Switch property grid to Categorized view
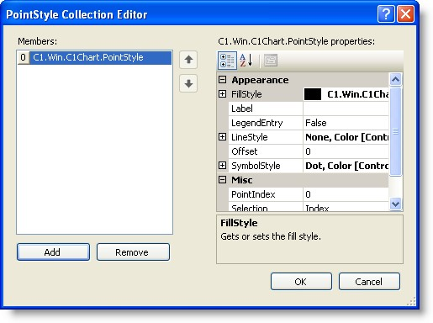Image resolution: width=433 pixels, height=323 pixels. point(227,61)
